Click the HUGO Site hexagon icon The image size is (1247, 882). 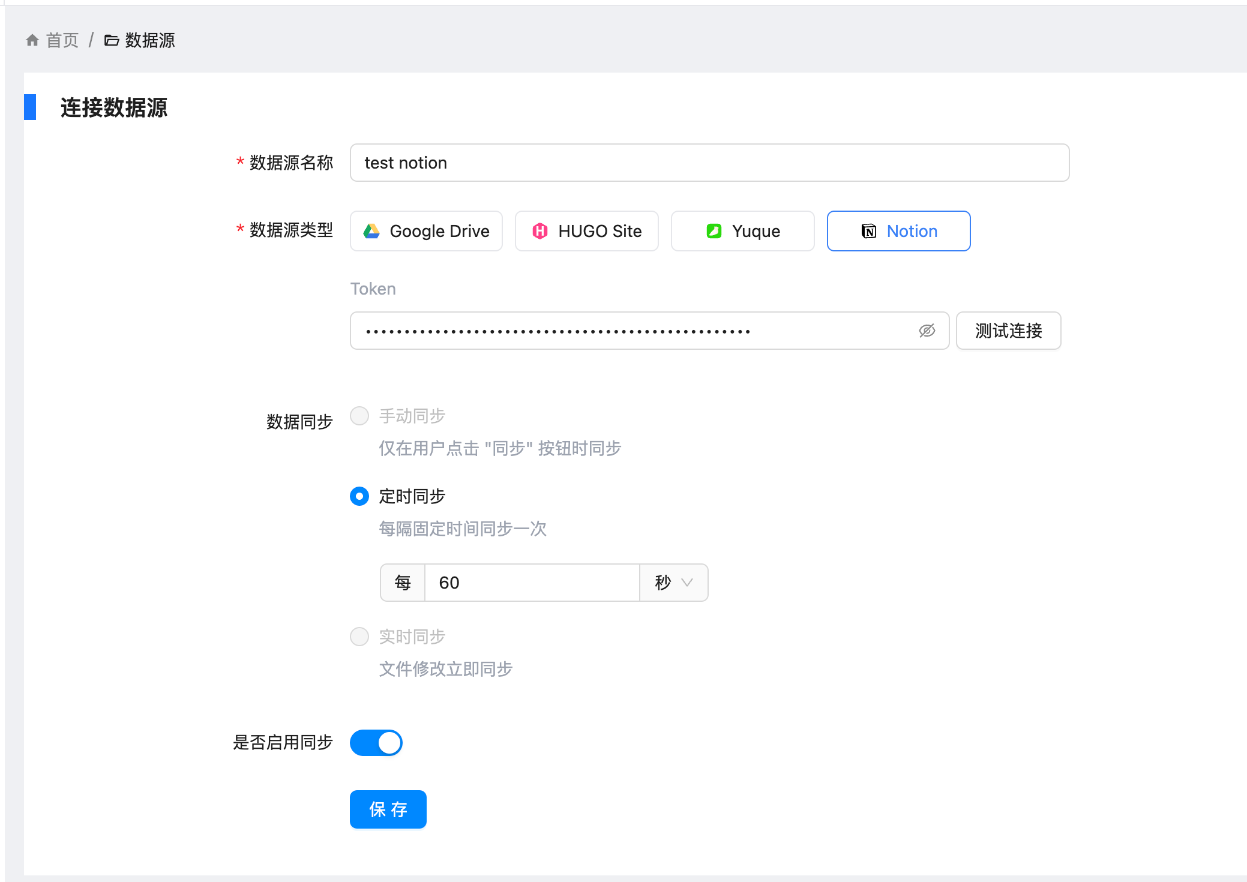[540, 231]
